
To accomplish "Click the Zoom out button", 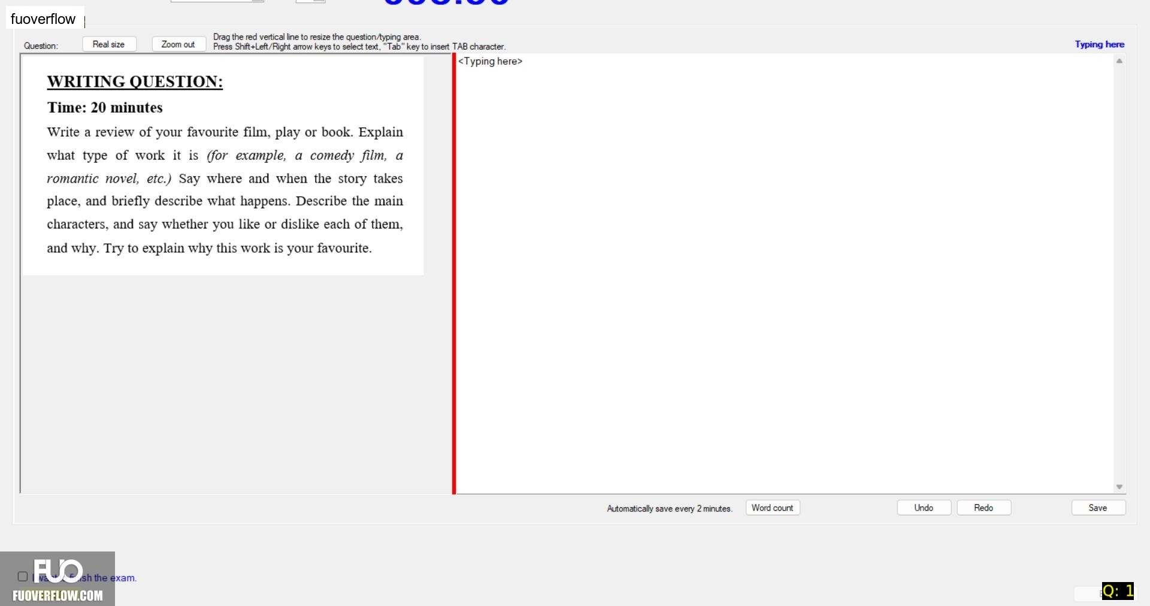I will (x=178, y=44).
